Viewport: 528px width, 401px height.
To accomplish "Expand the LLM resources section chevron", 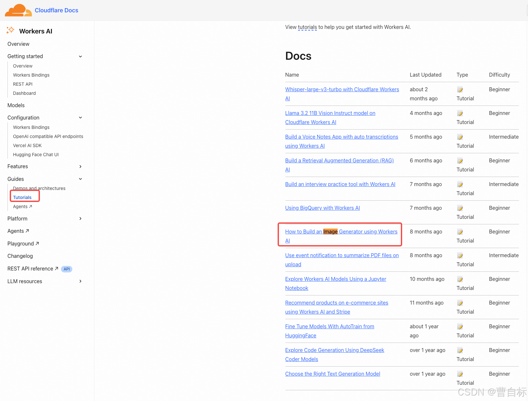I will tap(80, 281).
